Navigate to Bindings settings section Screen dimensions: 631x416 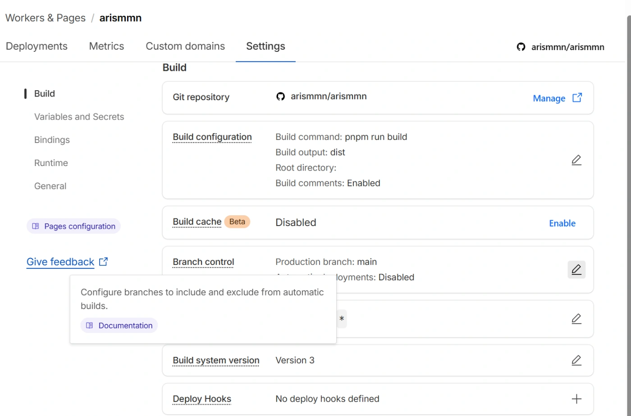(x=52, y=140)
